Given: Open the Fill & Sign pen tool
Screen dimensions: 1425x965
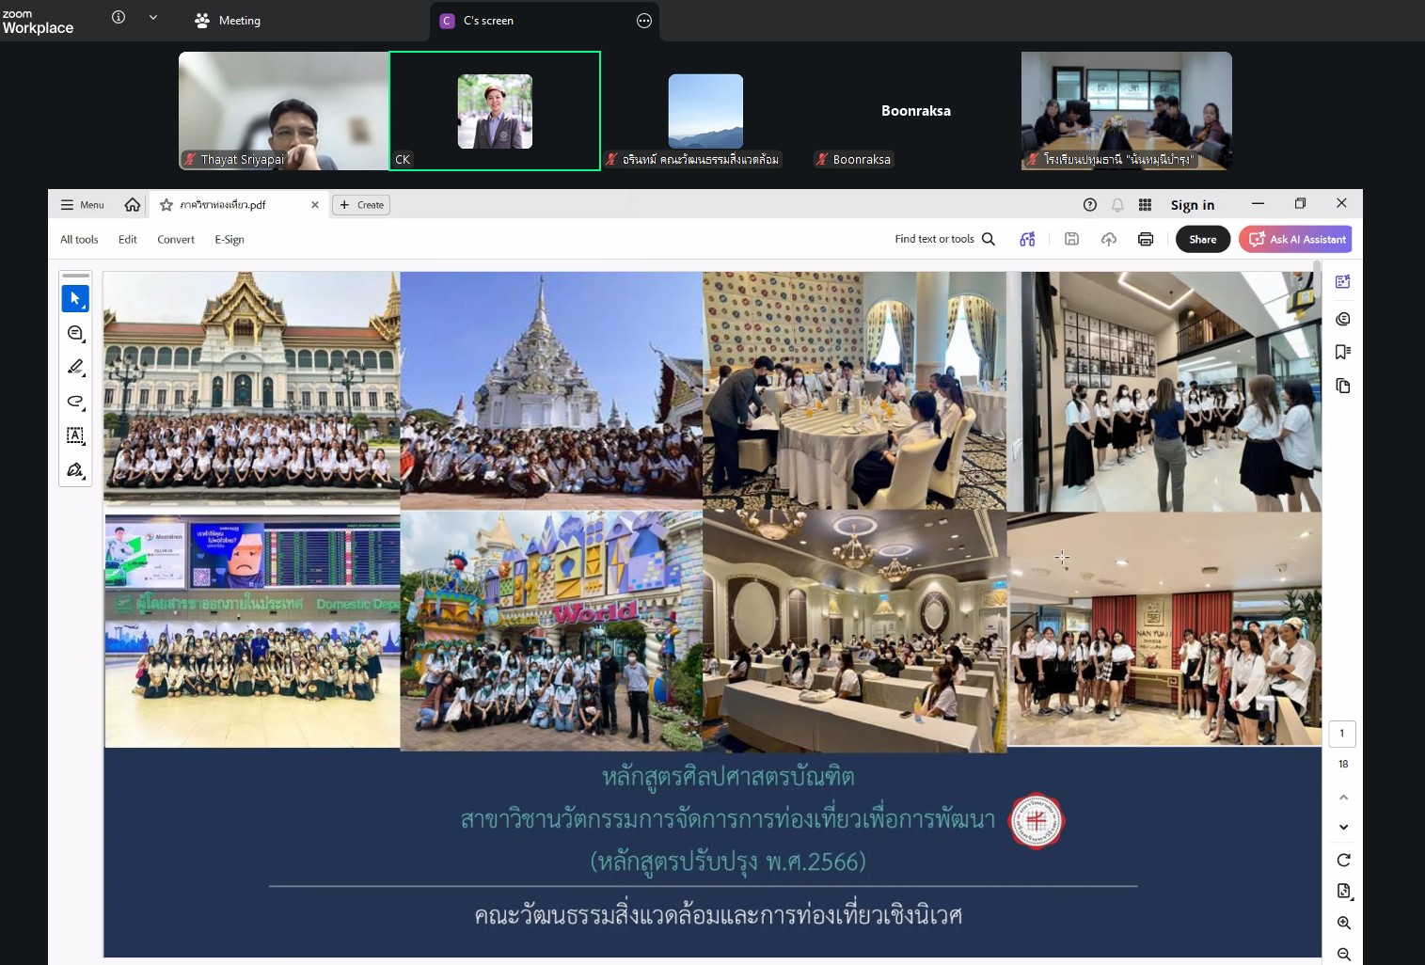Looking at the screenshot, I should click(x=75, y=469).
